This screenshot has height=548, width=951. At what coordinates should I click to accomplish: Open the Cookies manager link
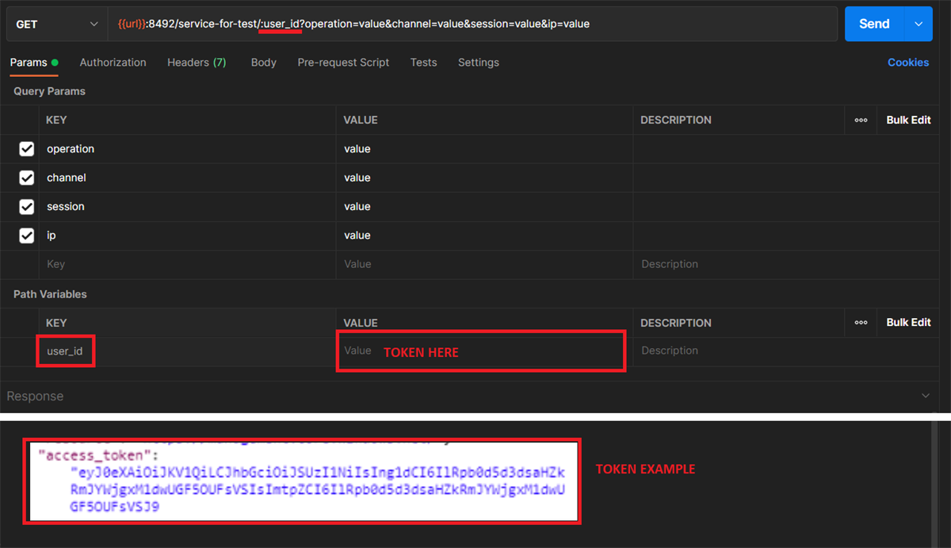pyautogui.click(x=908, y=62)
